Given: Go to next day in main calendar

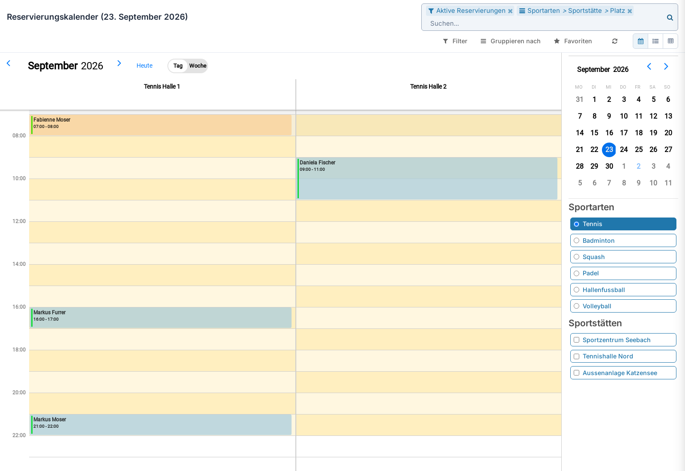Looking at the screenshot, I should (119, 63).
